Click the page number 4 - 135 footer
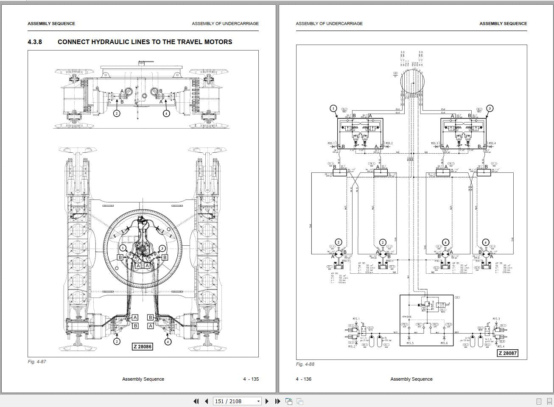Screen dimensions: 554x407 point(251,379)
